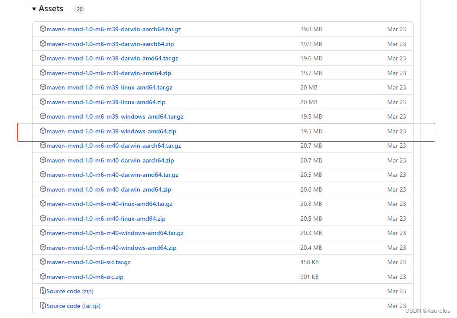The height and width of the screenshot is (318, 457).
Task: Select the 20.4 MB file size
Action: click(311, 248)
